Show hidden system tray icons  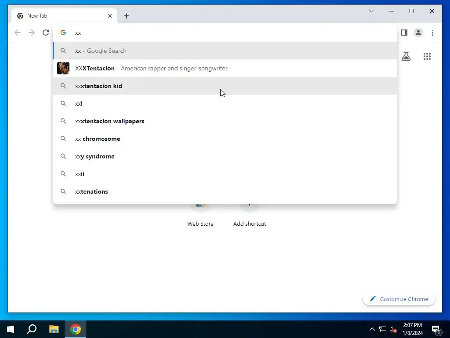coord(372,329)
